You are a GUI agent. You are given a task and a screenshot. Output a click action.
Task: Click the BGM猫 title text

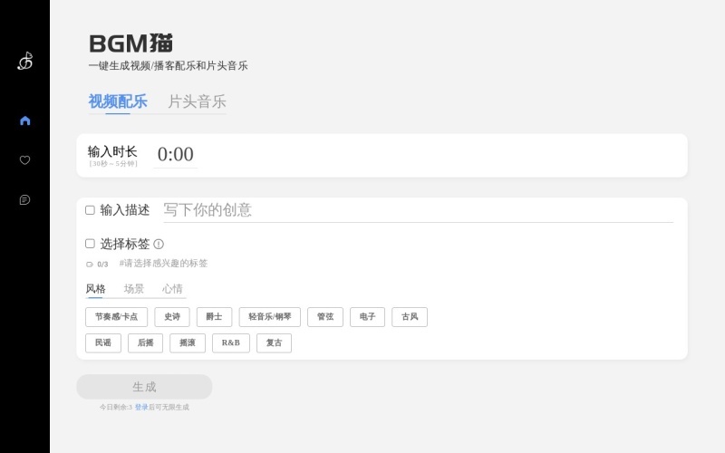pos(130,43)
